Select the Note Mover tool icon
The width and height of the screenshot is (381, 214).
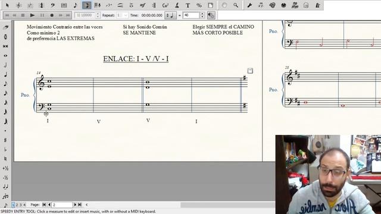pyautogui.click(x=261, y=5)
